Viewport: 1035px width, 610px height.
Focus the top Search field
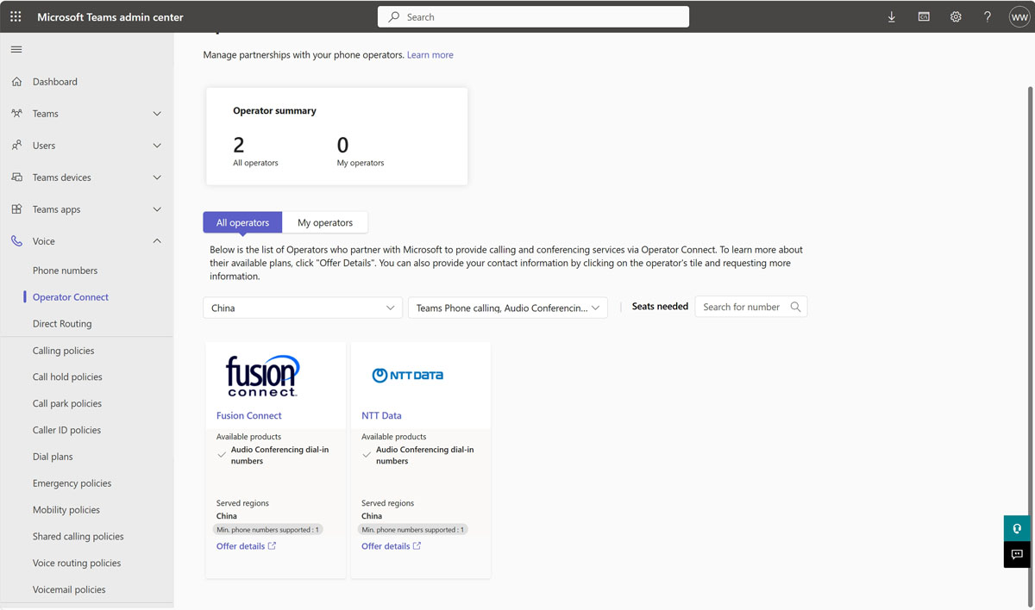coord(533,16)
